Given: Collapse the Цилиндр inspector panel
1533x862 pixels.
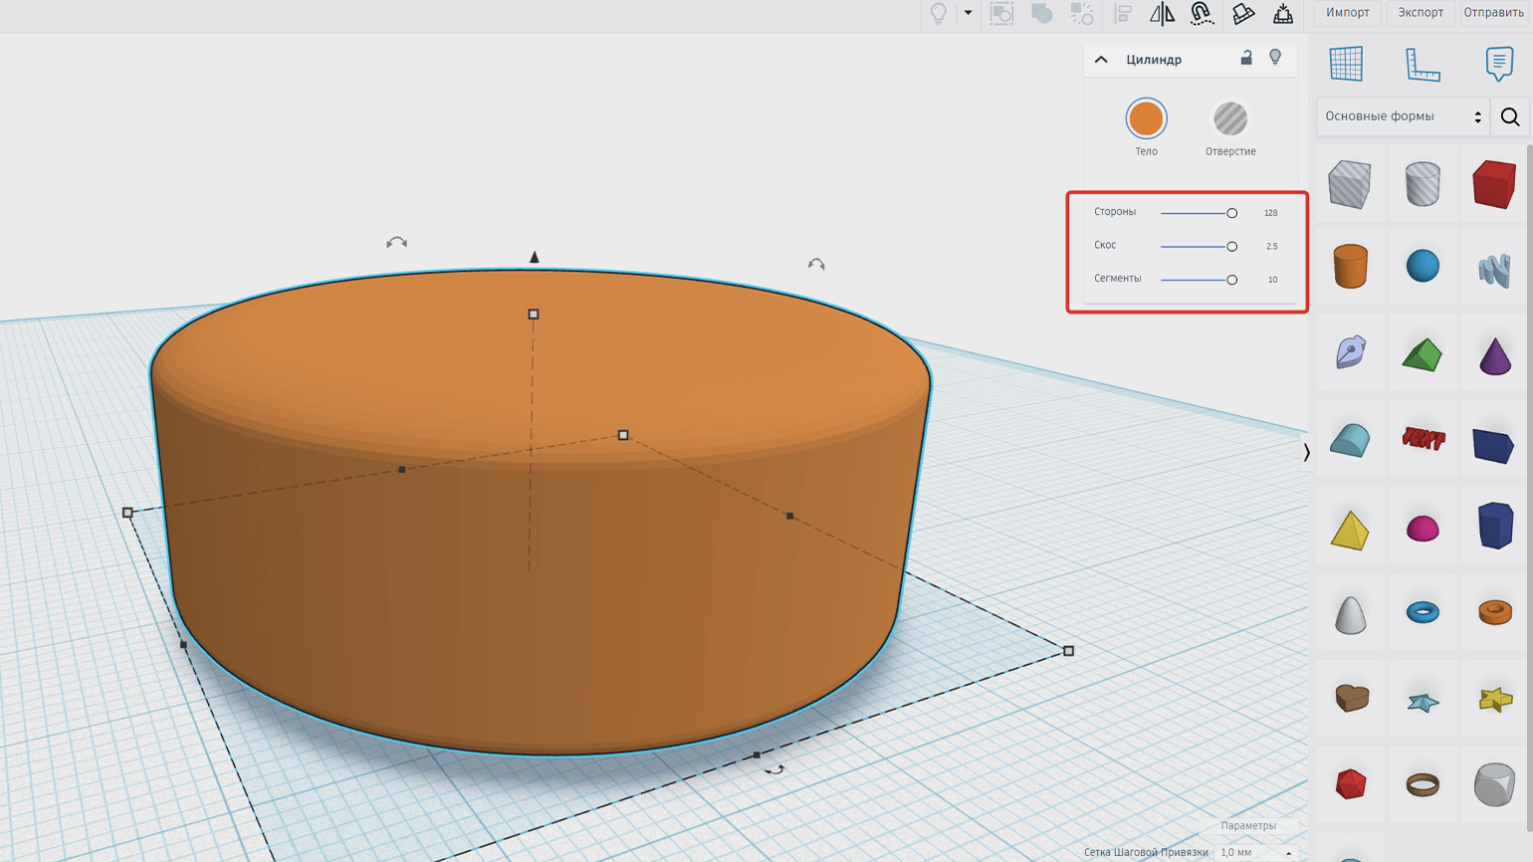Looking at the screenshot, I should point(1101,60).
